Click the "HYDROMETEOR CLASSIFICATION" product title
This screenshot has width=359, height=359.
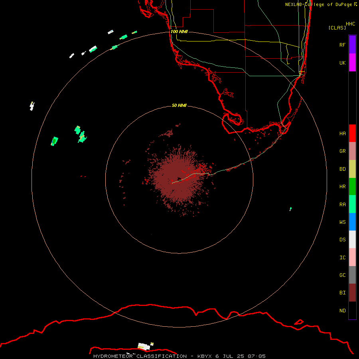(140, 356)
